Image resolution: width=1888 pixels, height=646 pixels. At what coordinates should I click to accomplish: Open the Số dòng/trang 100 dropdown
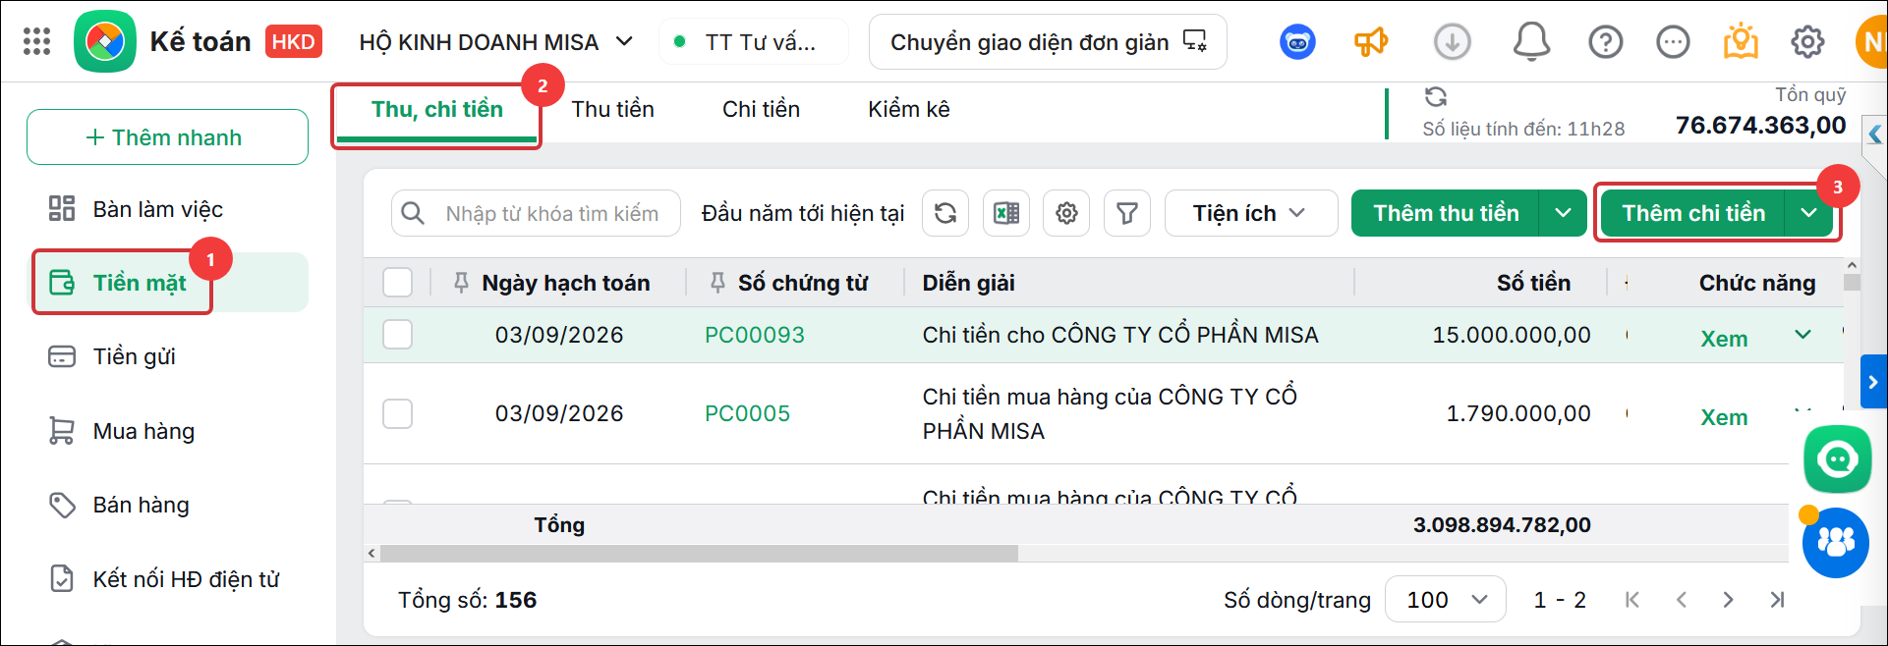1445,600
